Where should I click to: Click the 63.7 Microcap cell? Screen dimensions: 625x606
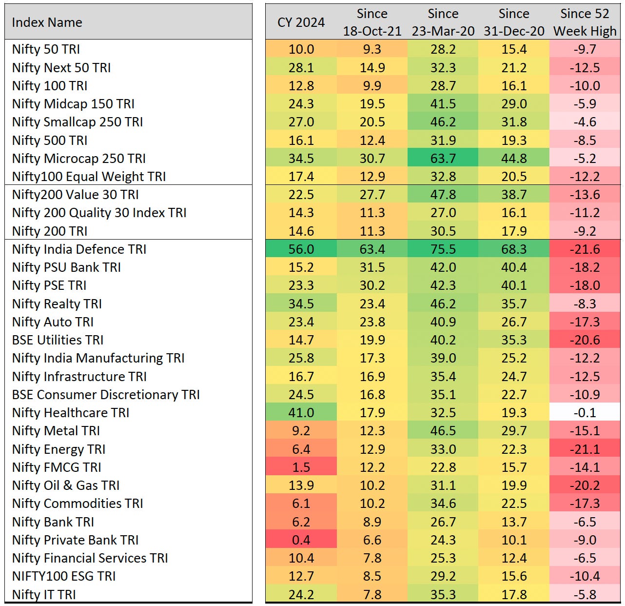pos(443,159)
